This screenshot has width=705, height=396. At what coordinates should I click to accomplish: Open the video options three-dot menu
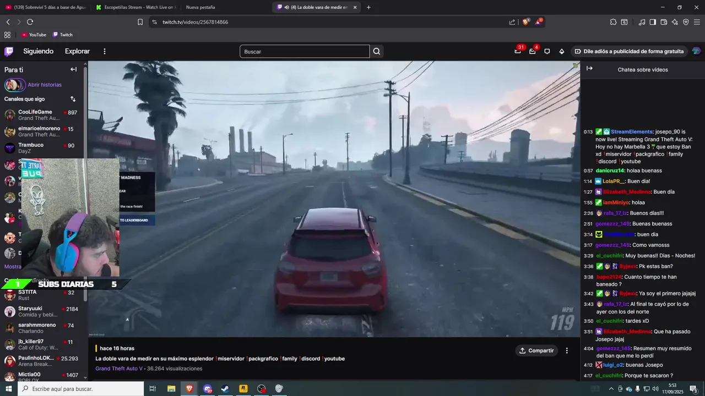point(567,350)
